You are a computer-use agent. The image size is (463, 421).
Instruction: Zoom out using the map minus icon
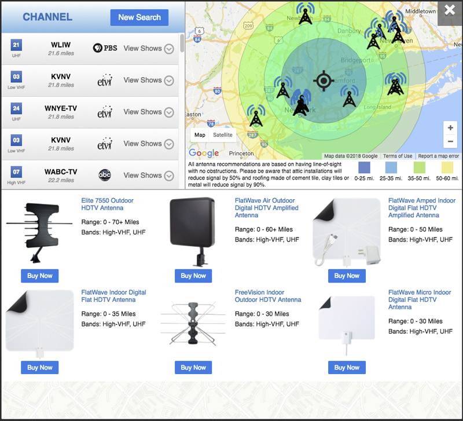pos(450,141)
